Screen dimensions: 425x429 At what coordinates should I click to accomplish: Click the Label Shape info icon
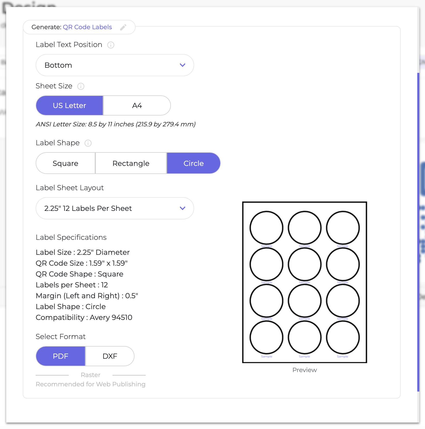88,143
